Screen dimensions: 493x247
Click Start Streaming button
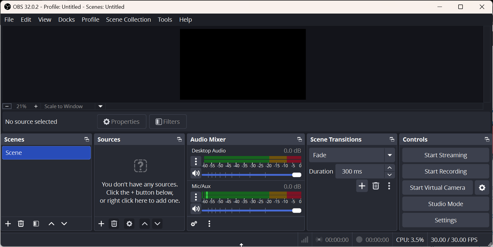point(445,155)
